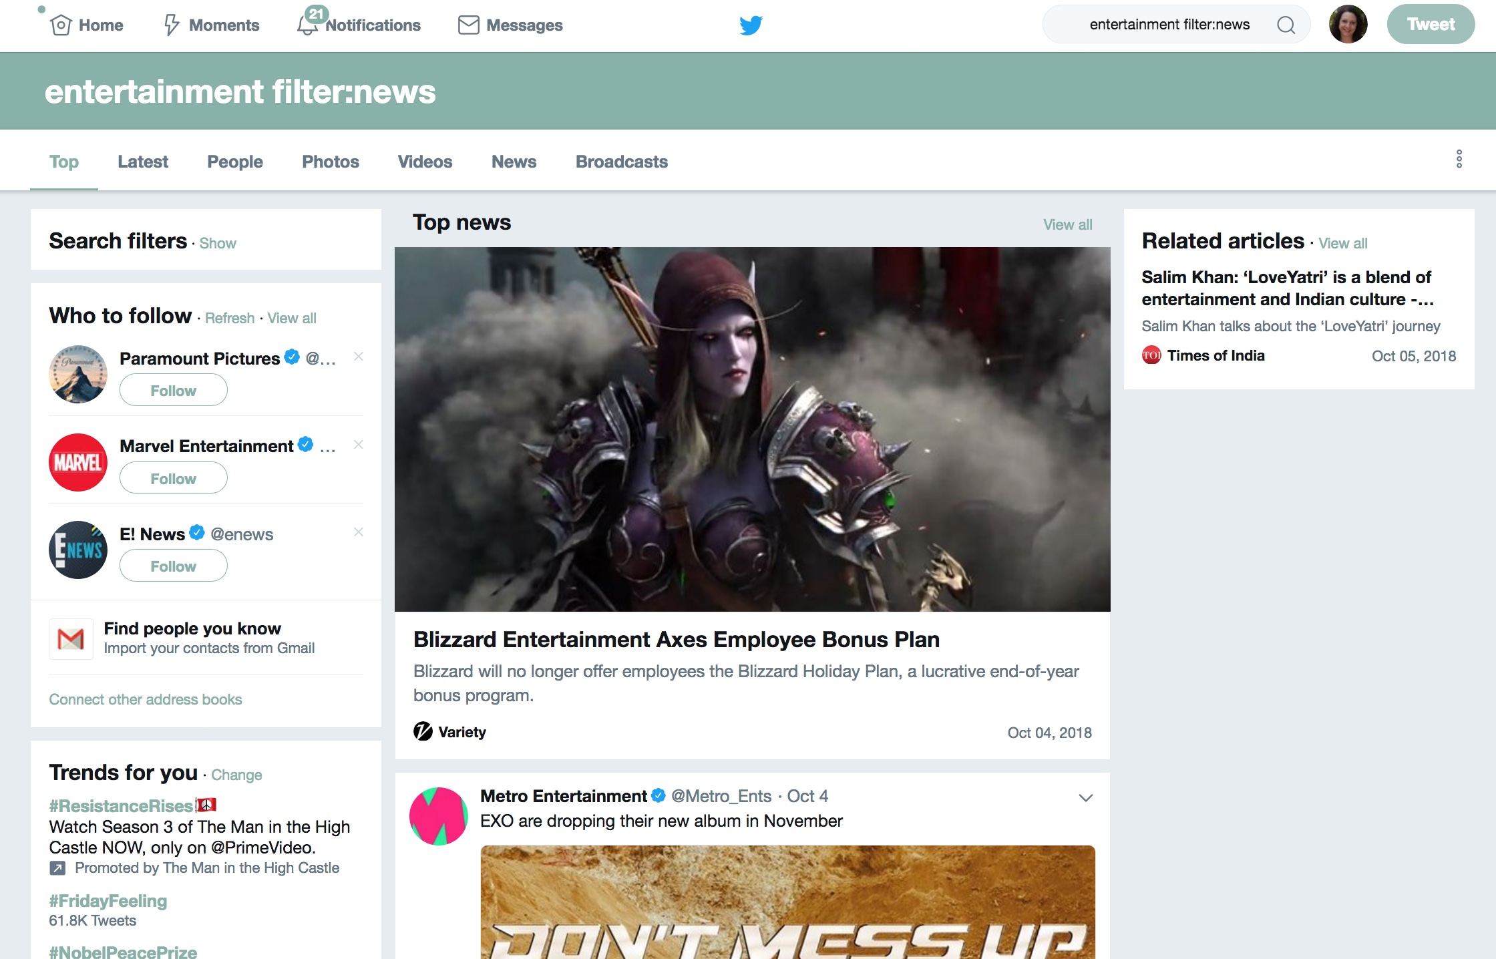Viewport: 1496px width, 959px height.
Task: Dismiss Marvel Entertainment follow suggestion
Action: 359,445
